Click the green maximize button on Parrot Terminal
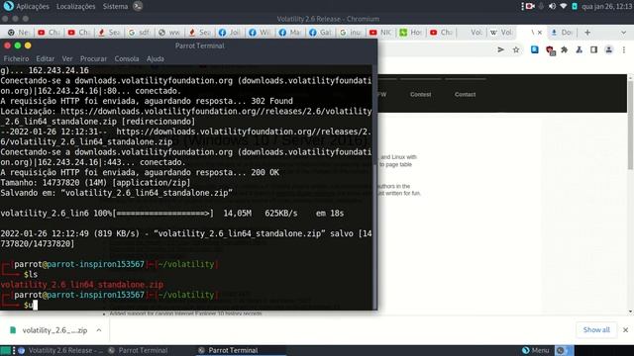The width and height of the screenshot is (634, 356). coord(18,45)
